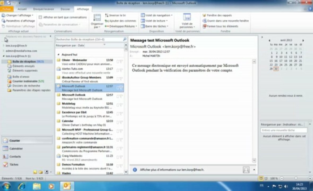
Task: Flag the Alertes Tuto.com message
Action: [x=121, y=70]
